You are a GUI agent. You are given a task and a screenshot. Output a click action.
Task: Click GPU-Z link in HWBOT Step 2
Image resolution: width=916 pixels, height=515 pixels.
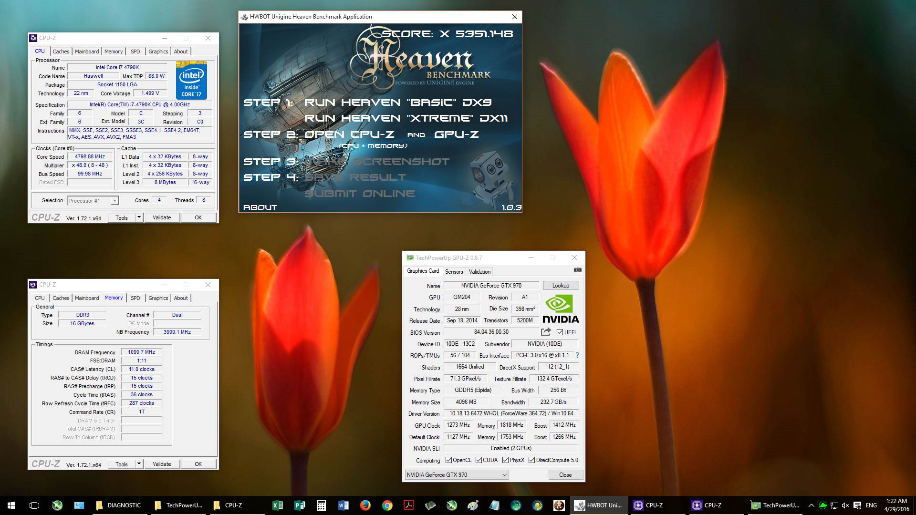[456, 134]
